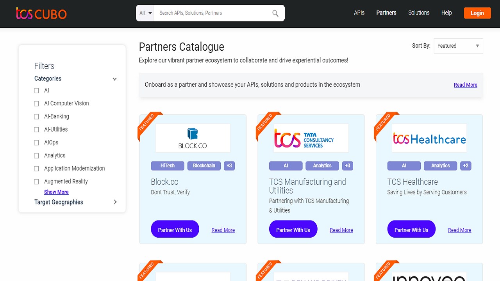Image resolution: width=500 pixels, height=281 pixels.
Task: Select the AI tag on TCS Healthcare card
Action: click(404, 166)
